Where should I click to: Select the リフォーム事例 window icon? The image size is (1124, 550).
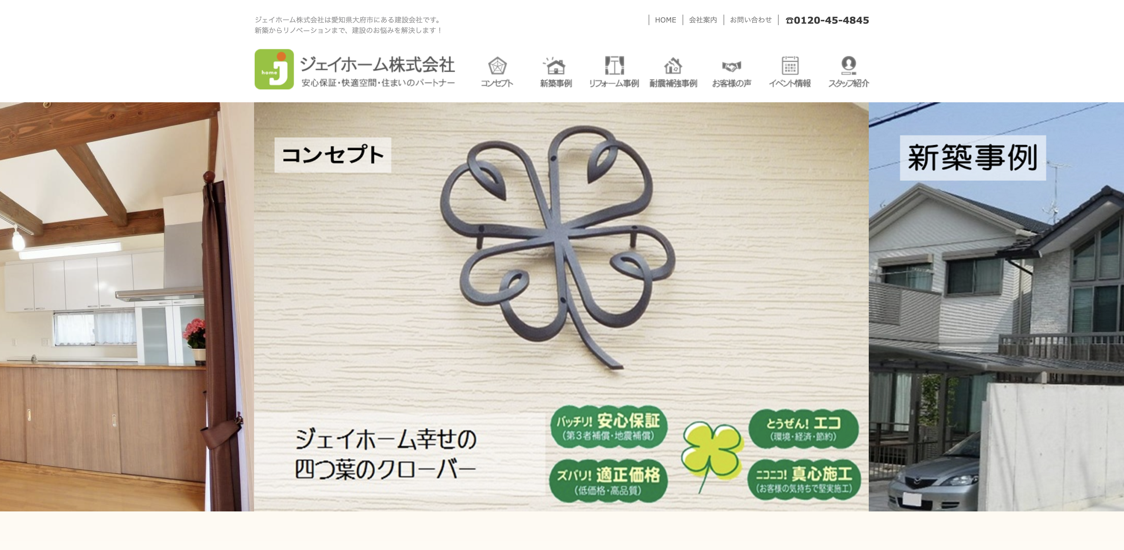click(614, 66)
